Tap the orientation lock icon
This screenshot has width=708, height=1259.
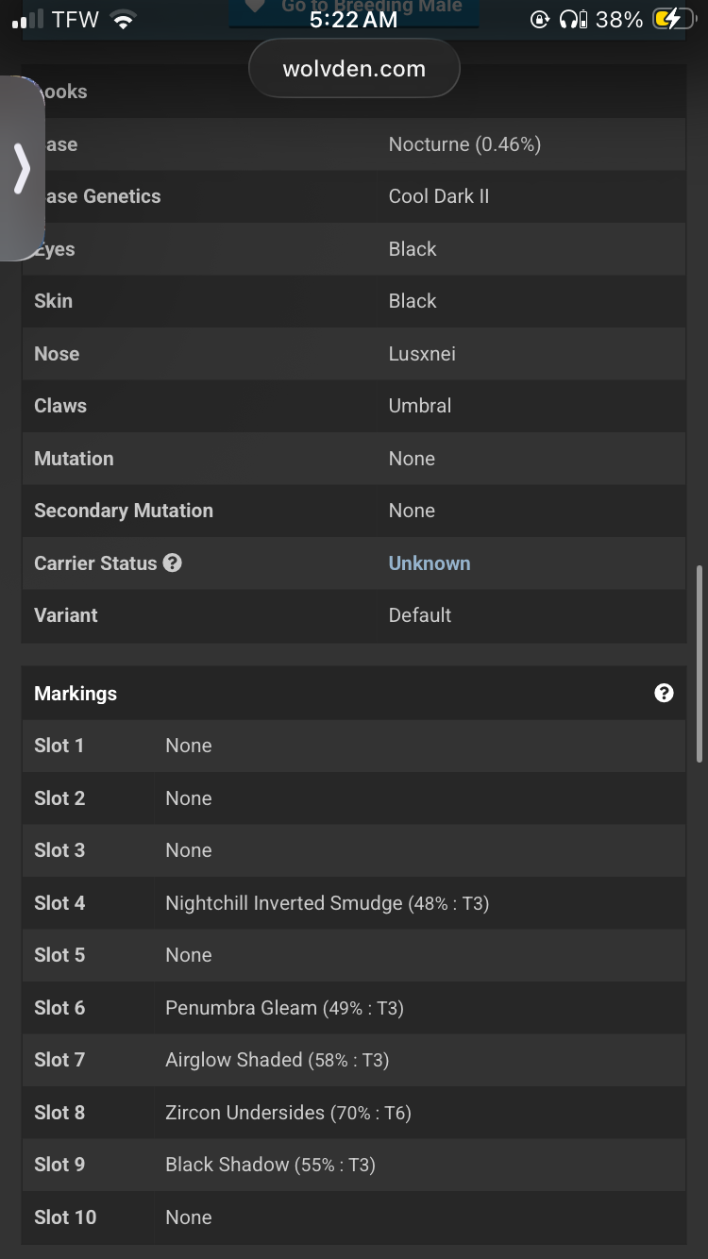tap(540, 20)
